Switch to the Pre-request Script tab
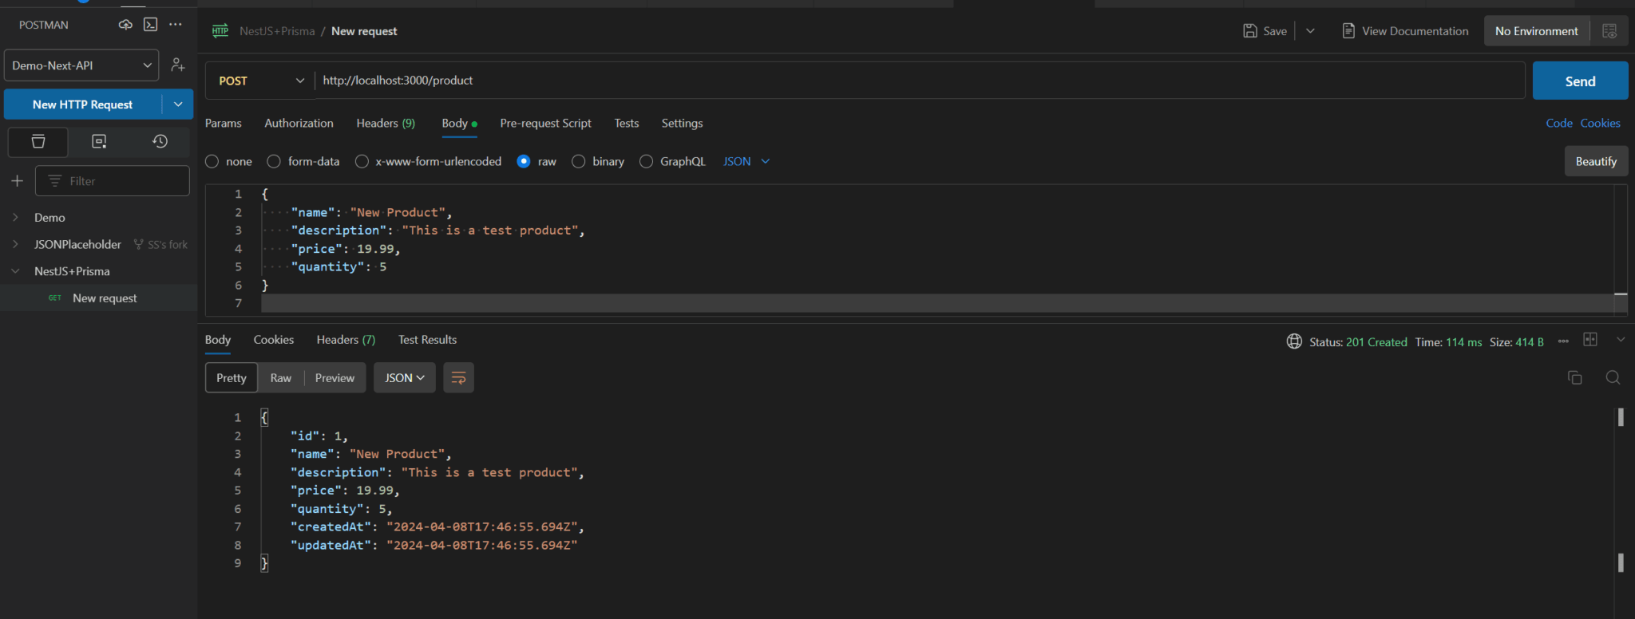The height and width of the screenshot is (619, 1635). (x=545, y=124)
